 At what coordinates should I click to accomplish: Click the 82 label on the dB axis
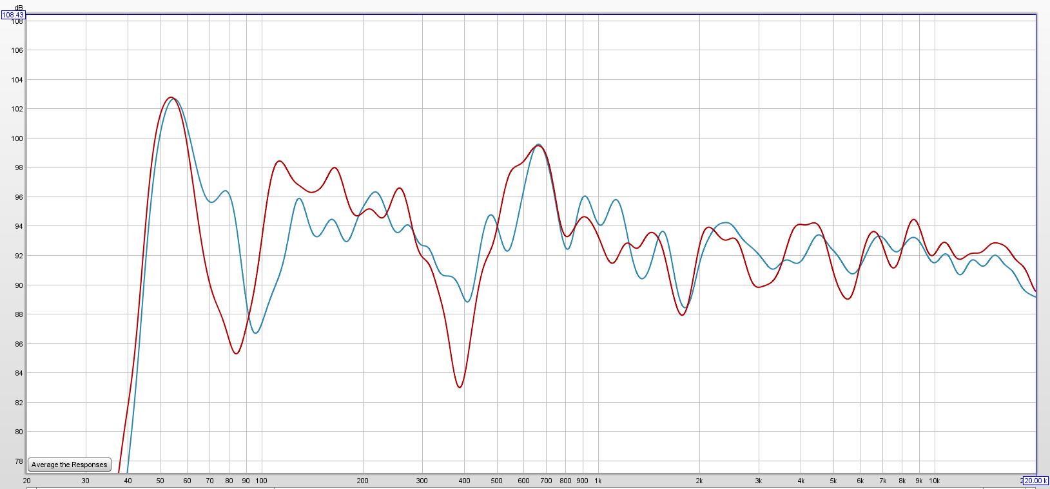click(19, 403)
